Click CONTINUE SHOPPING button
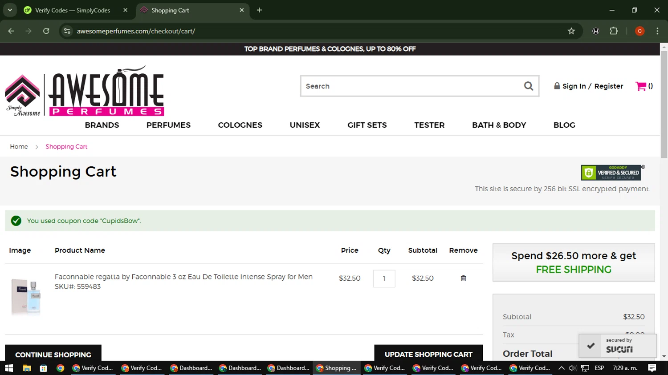This screenshot has height=375, width=668. point(53,355)
